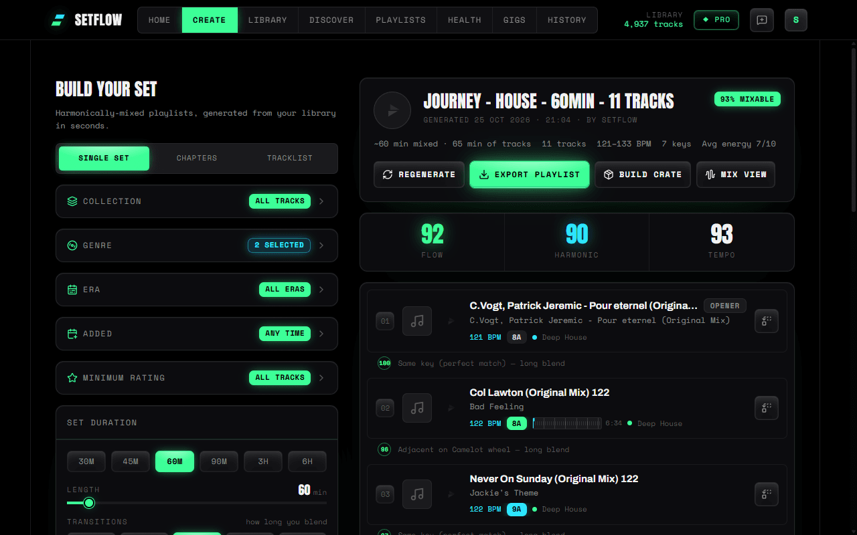Open the Discover nav tab

331,20
